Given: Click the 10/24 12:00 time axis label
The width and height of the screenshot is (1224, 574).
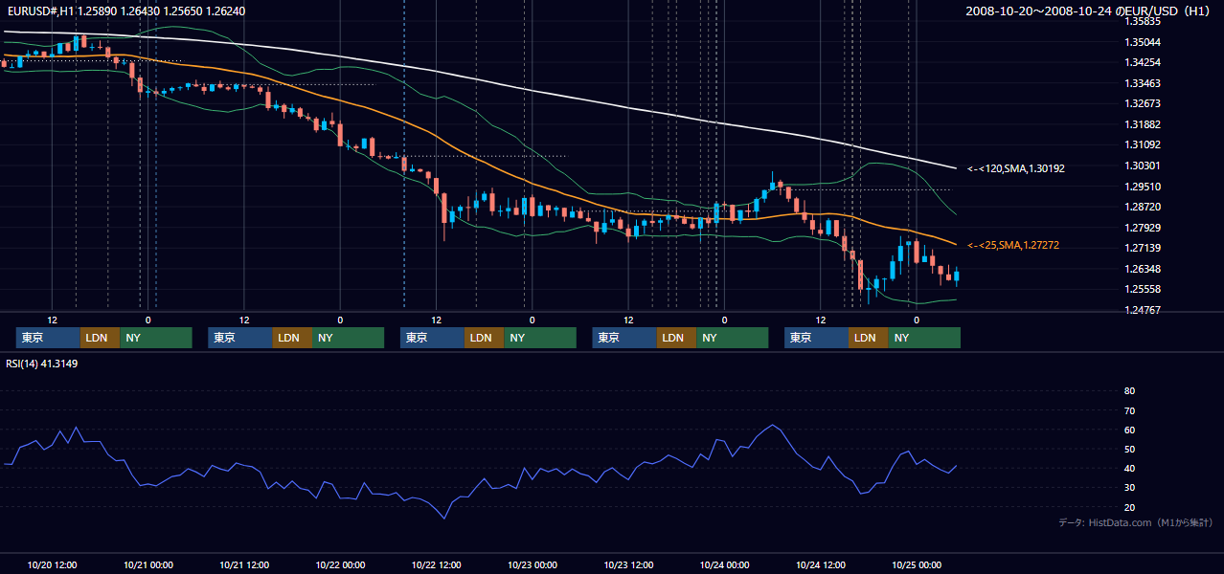Looking at the screenshot, I should pos(820,564).
